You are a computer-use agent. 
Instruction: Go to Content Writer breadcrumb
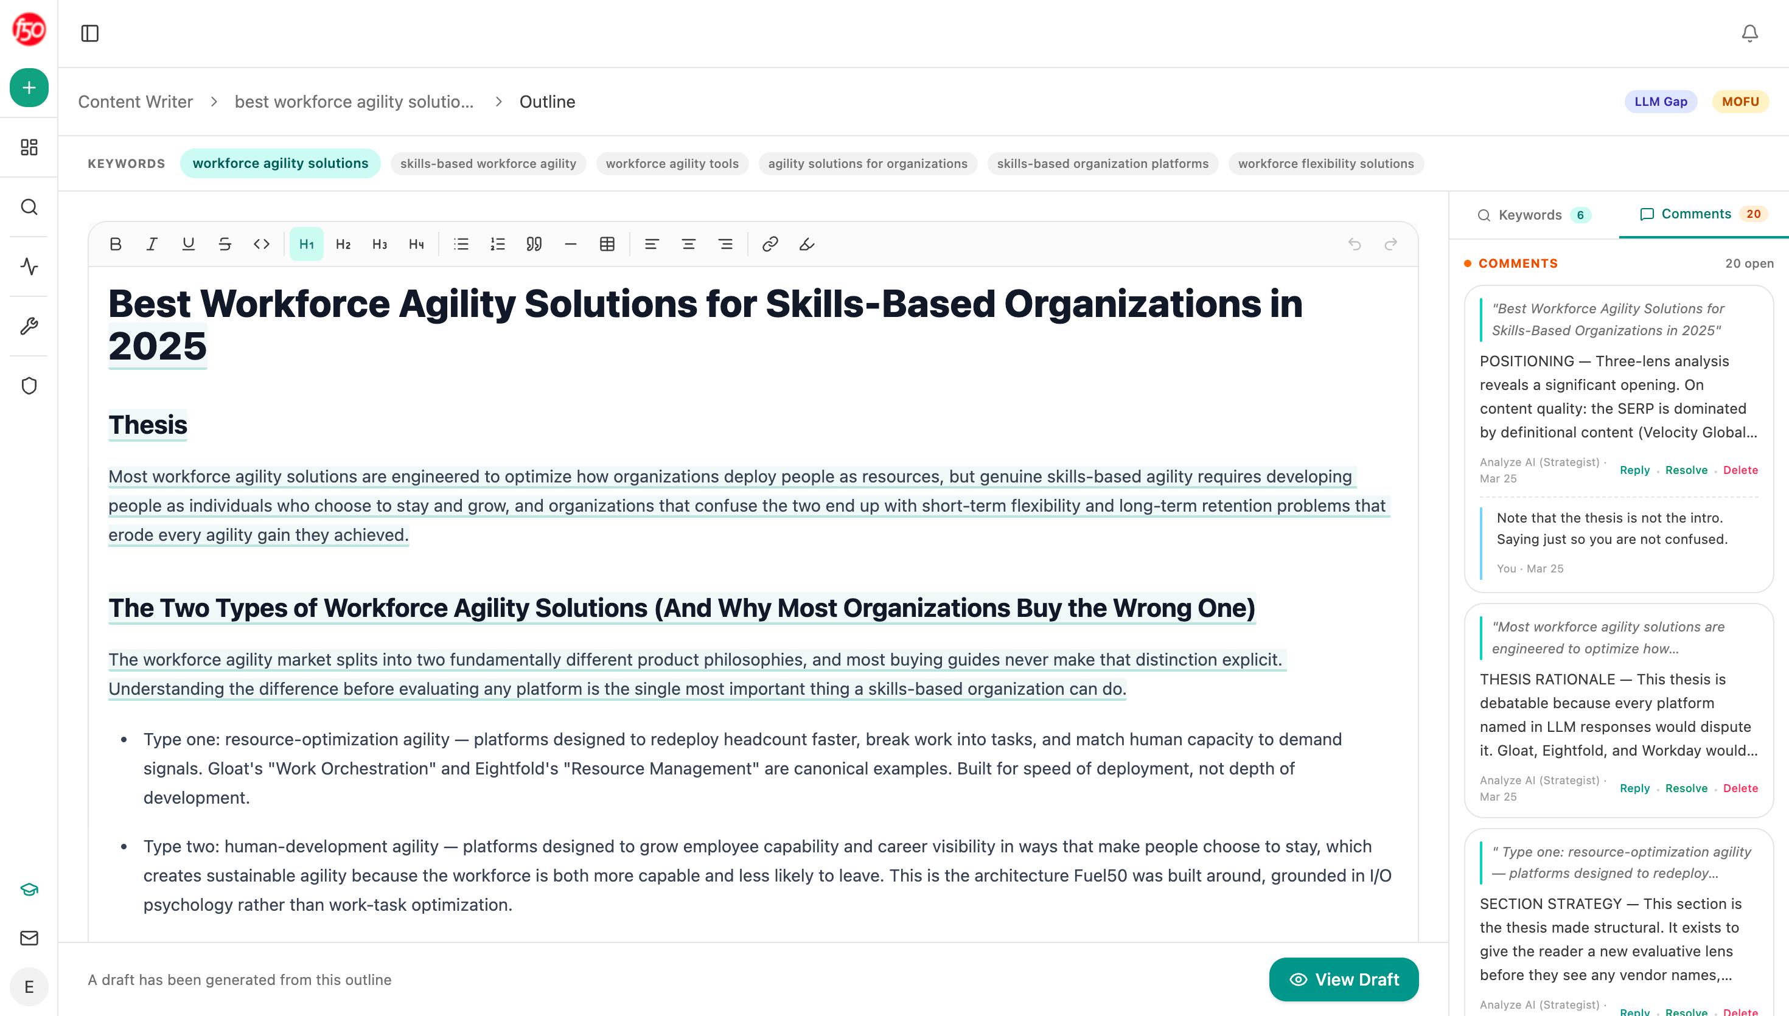[x=135, y=102]
